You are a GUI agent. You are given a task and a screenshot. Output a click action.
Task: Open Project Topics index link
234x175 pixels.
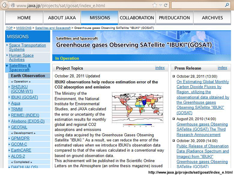[x=160, y=68]
